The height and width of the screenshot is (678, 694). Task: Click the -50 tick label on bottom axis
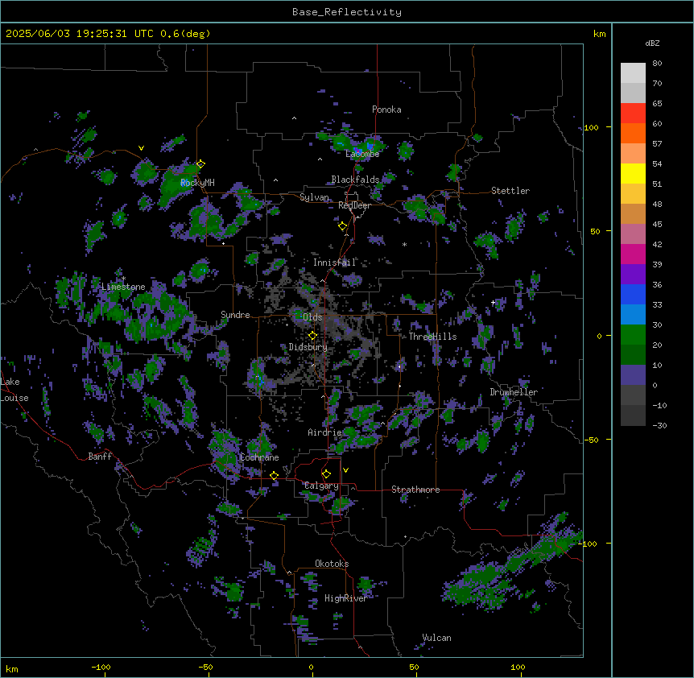(x=205, y=667)
